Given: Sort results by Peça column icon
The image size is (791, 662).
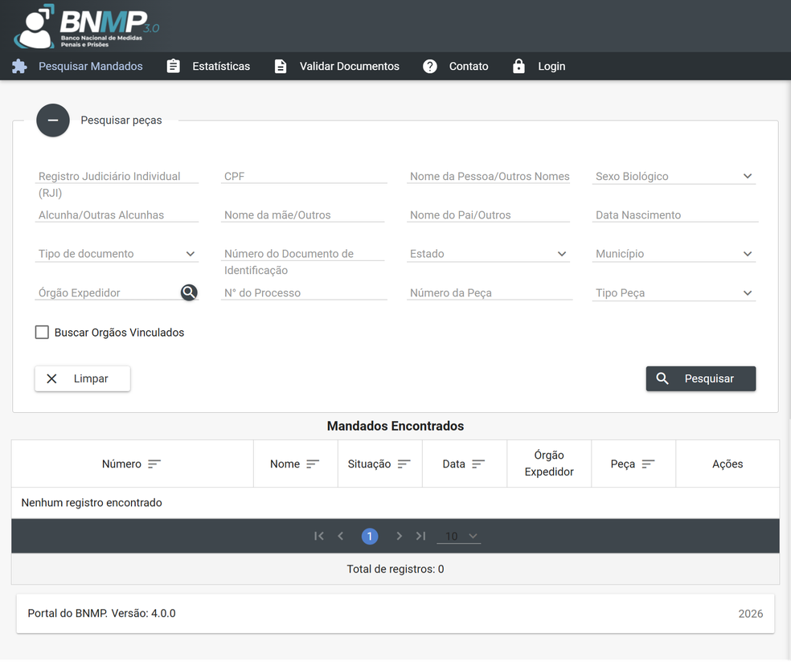Looking at the screenshot, I should (x=648, y=464).
